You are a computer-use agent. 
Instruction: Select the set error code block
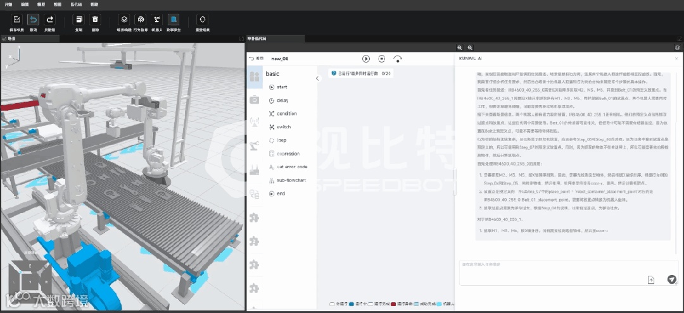pyautogui.click(x=288, y=167)
